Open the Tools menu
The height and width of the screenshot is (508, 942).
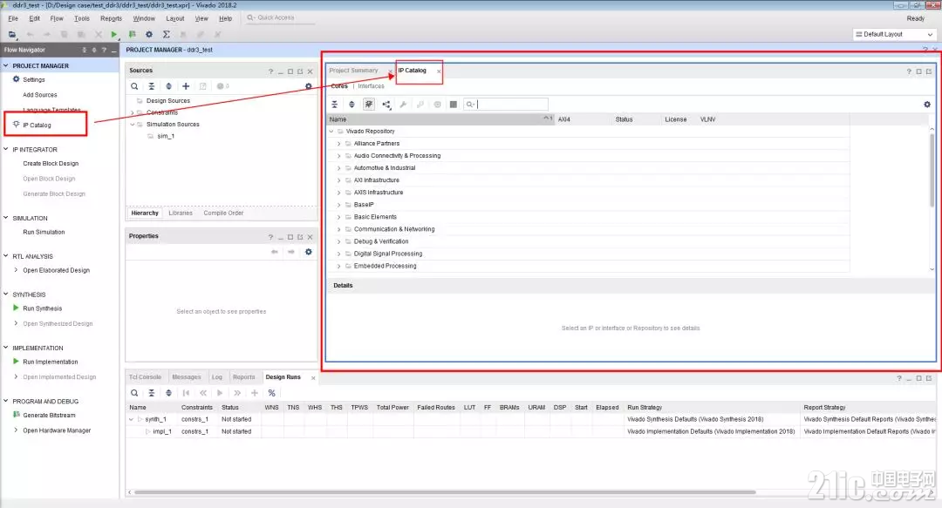(82, 18)
